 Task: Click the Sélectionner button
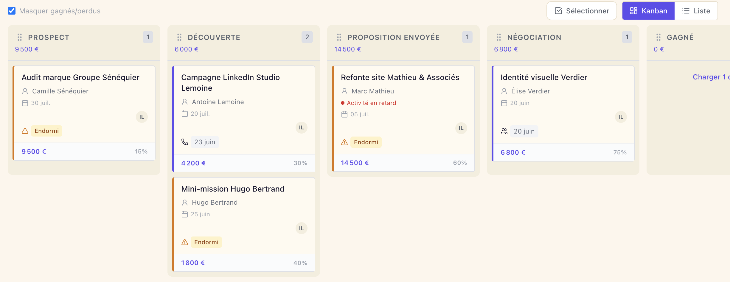coord(582,11)
